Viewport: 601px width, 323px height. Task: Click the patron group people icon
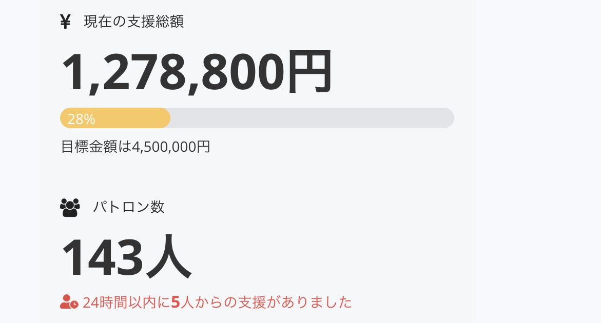point(70,207)
